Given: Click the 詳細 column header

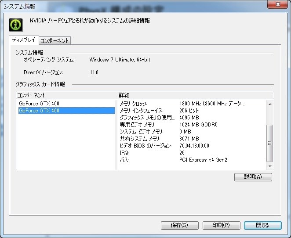Looking at the screenshot, I should coord(196,95).
